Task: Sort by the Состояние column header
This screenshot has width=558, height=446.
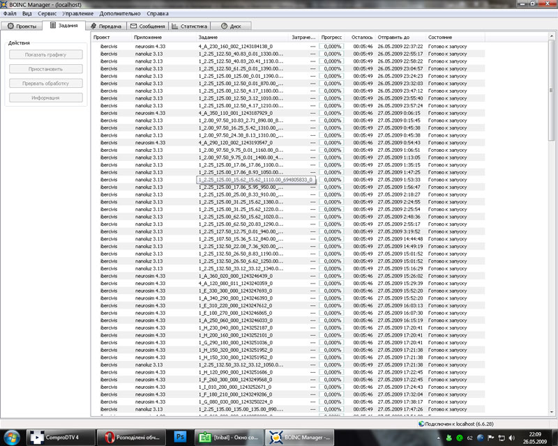Action: coord(455,37)
